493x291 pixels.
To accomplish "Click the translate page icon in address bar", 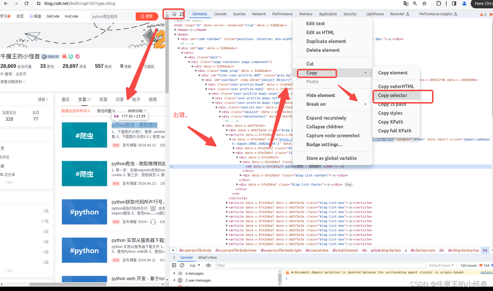I will tap(406, 3).
